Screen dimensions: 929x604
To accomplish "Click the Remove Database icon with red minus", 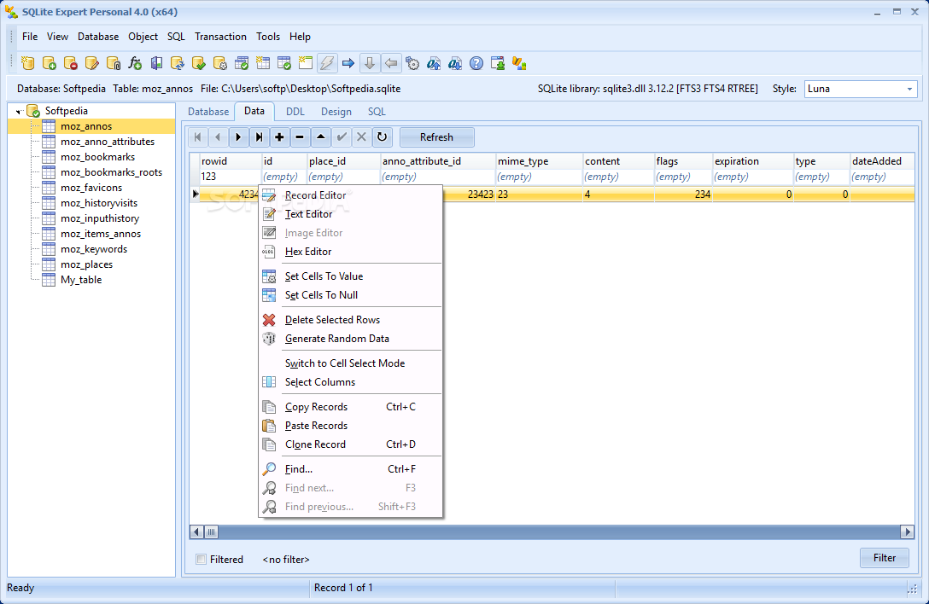I will pos(71,63).
